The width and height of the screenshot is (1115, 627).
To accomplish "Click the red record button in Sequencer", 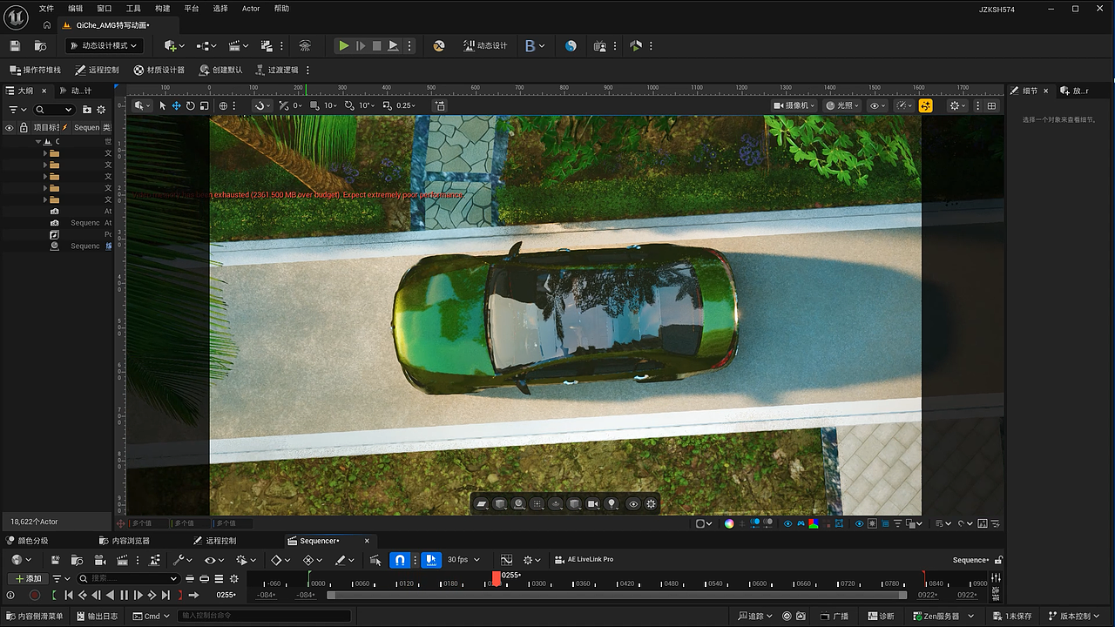I will 35,595.
